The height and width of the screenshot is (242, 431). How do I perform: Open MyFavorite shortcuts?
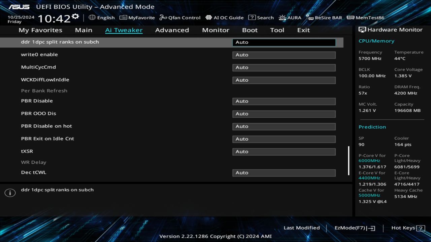coord(137,17)
